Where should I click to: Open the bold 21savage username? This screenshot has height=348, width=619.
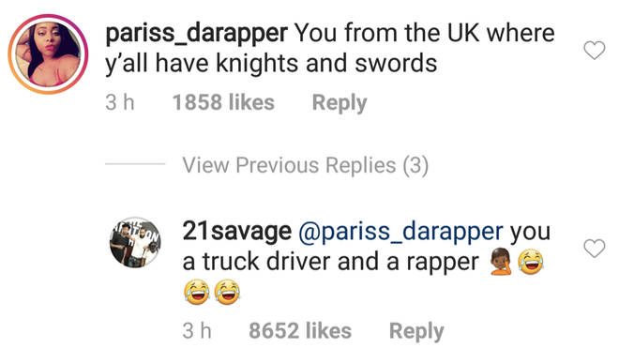click(237, 231)
